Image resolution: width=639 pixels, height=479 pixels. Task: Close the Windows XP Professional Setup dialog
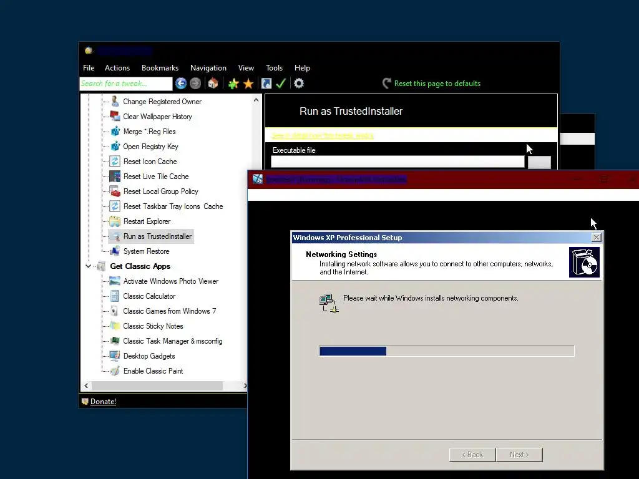596,238
